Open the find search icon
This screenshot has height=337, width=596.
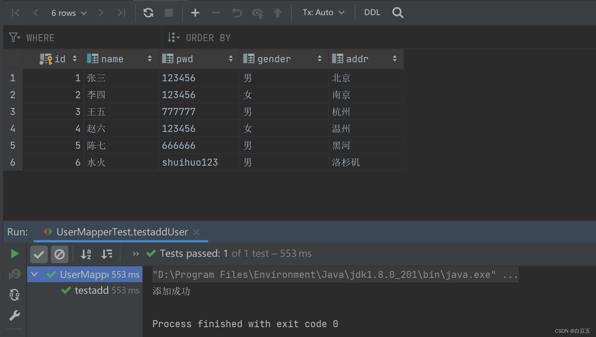[x=398, y=13]
